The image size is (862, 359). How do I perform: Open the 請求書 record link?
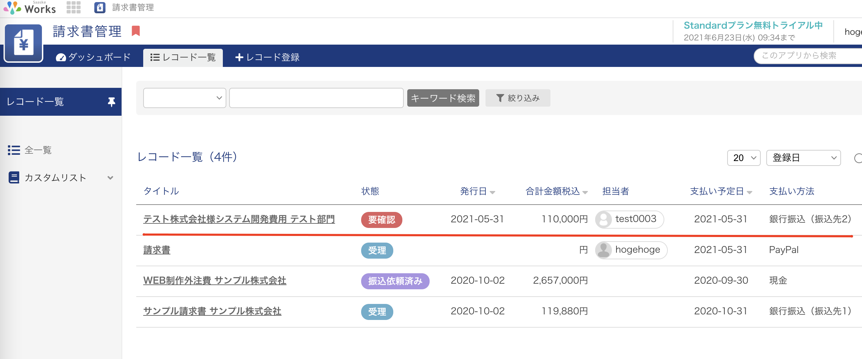tap(157, 250)
